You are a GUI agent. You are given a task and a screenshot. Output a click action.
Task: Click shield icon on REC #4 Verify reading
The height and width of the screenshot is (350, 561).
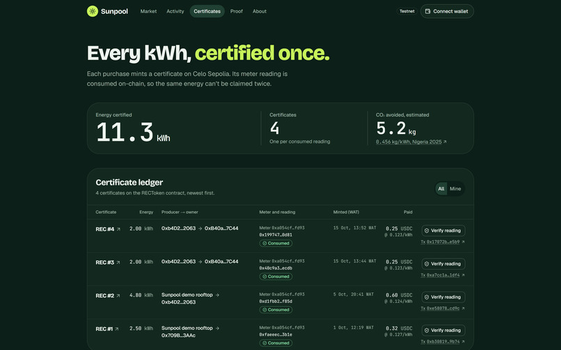427,231
